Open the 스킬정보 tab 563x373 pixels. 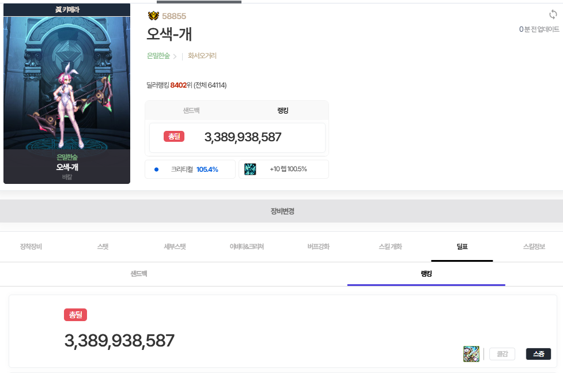[x=534, y=247]
